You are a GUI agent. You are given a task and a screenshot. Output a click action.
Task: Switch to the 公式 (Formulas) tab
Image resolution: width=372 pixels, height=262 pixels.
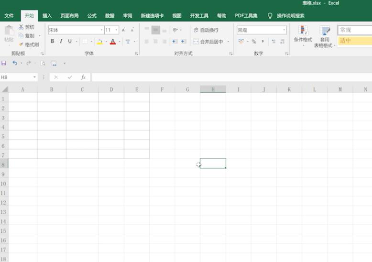(92, 16)
